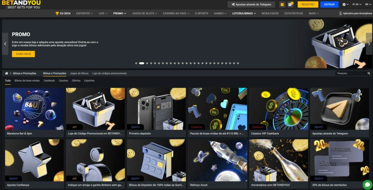Go to next banner slide
This screenshot has width=373, height=190.
click(x=369, y=44)
